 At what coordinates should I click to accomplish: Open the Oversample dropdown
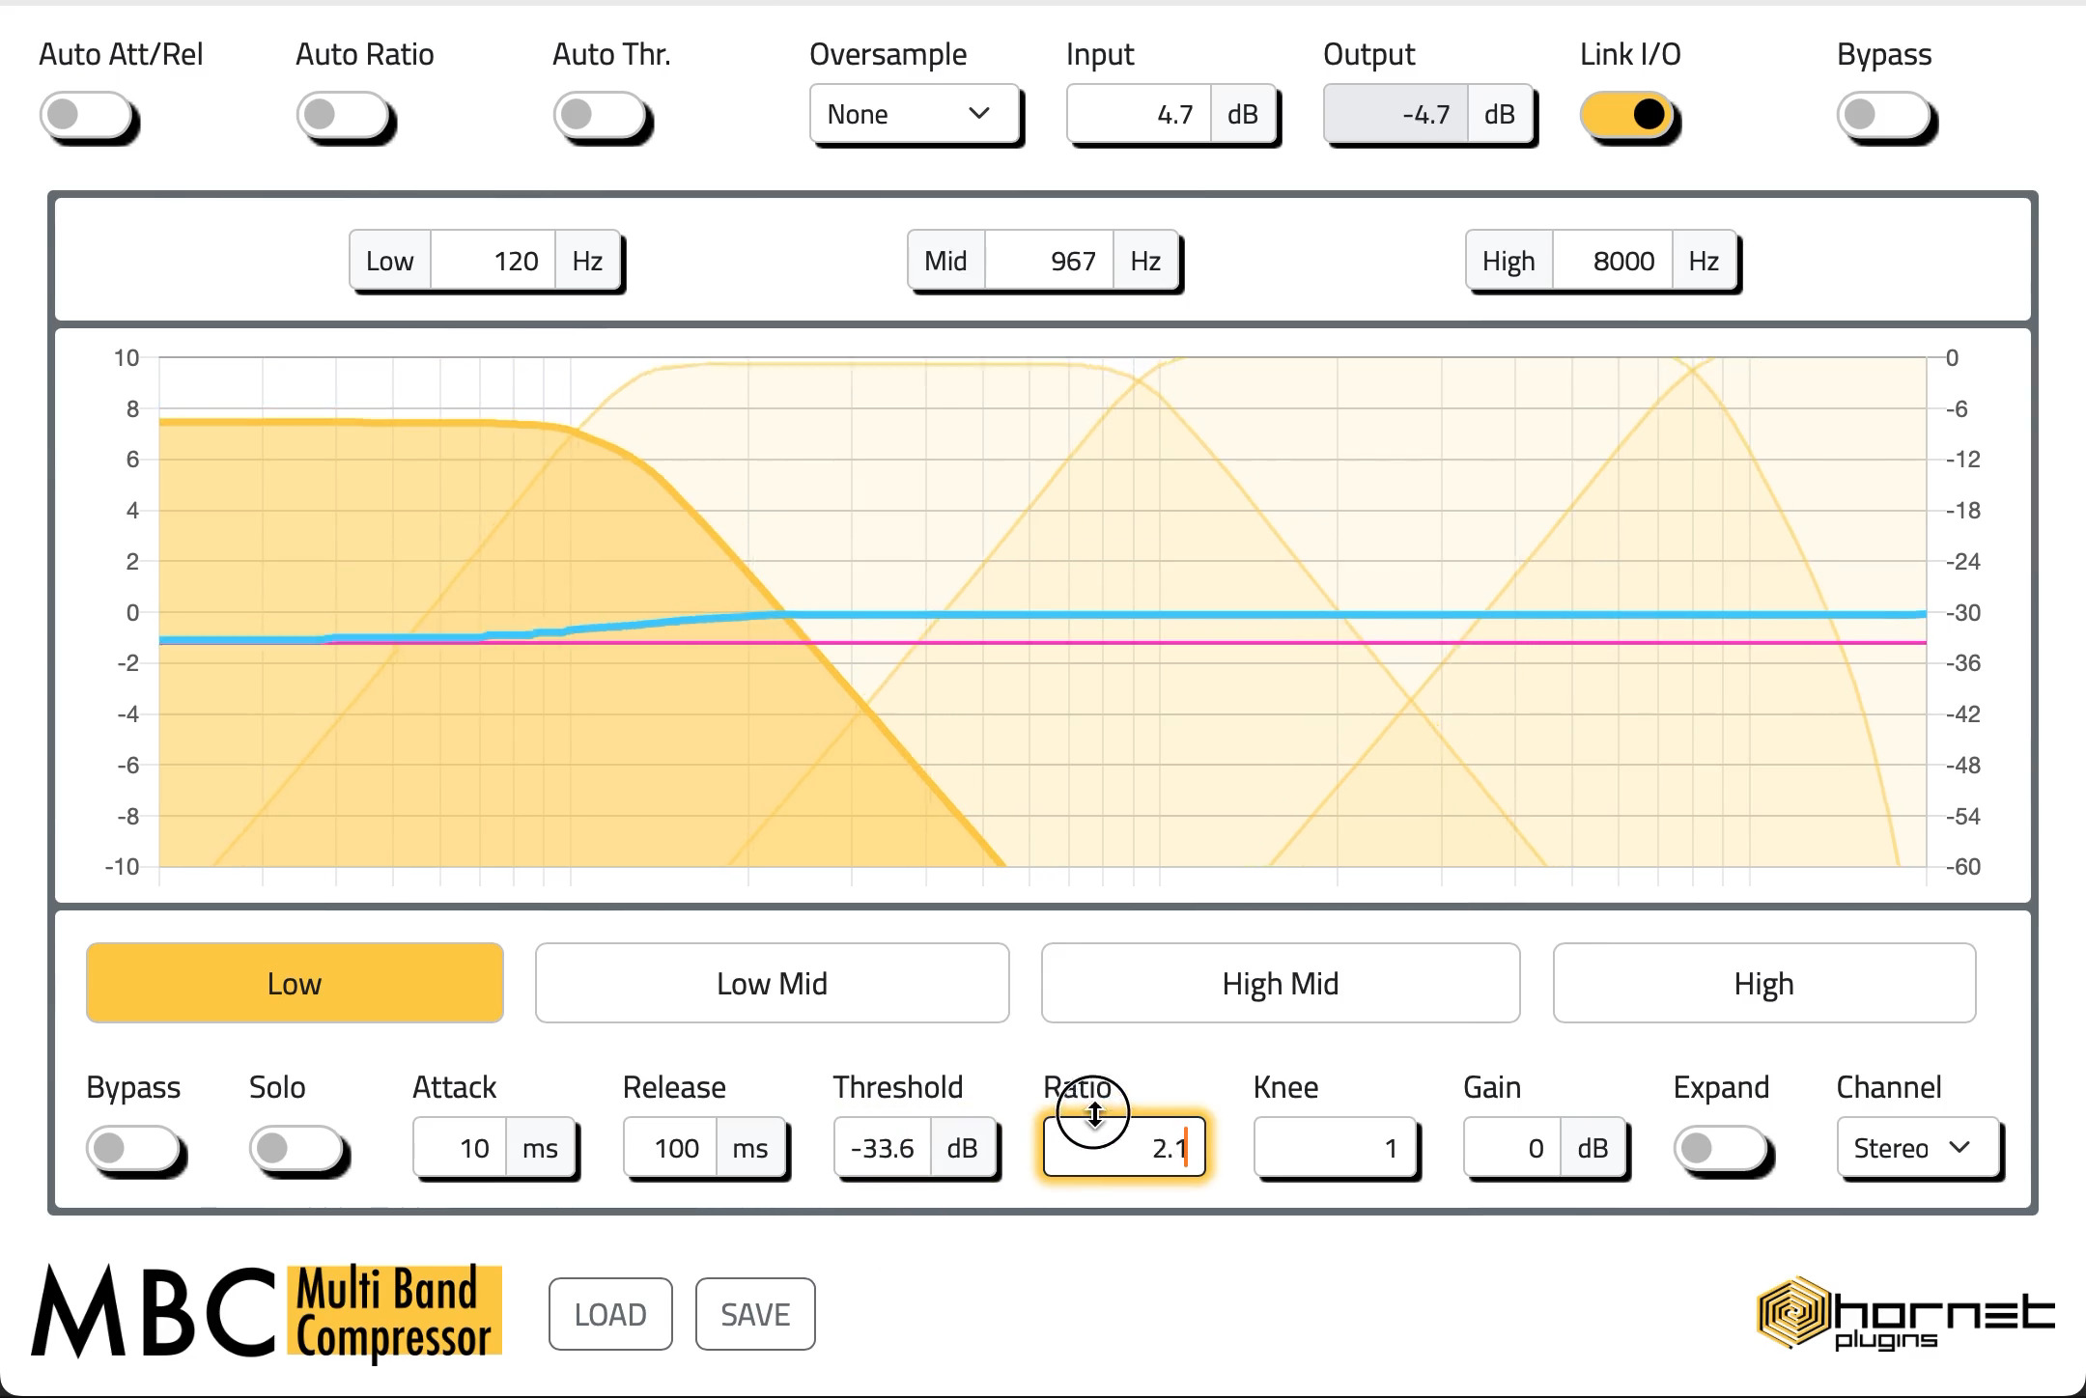tap(914, 114)
